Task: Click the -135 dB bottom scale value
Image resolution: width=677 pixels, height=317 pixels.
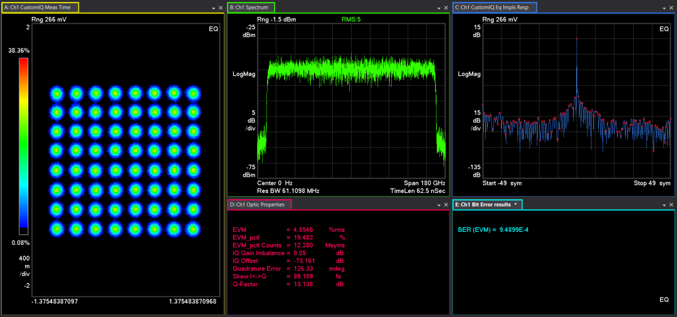Action: coord(474,171)
